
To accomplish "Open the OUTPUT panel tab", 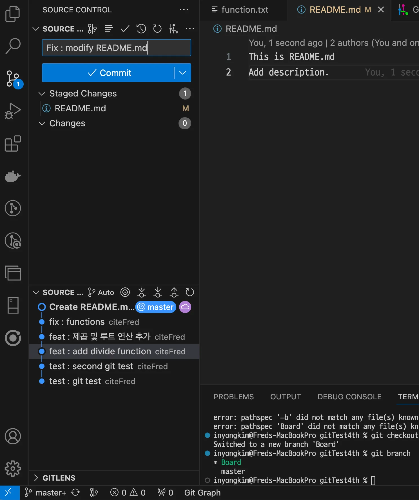I will tap(286, 397).
